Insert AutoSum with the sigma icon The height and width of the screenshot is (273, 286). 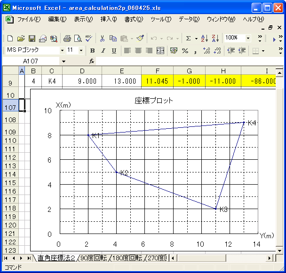(188, 39)
